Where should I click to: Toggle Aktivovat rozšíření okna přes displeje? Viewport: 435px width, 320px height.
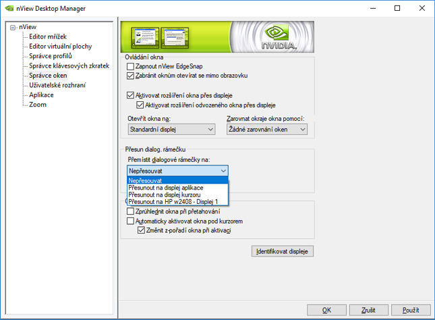click(x=130, y=96)
